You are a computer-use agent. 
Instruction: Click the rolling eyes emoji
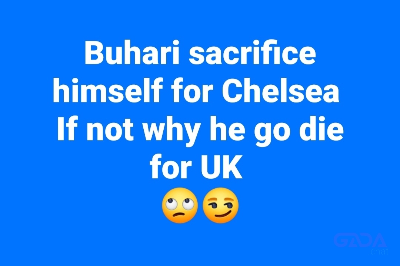pos(180,205)
